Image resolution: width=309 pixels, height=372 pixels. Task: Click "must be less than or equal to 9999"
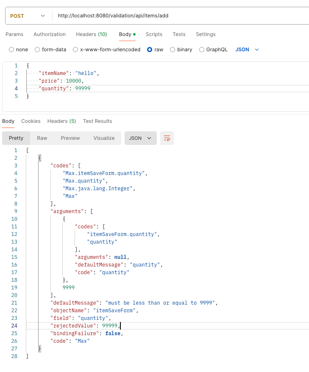click(160, 303)
